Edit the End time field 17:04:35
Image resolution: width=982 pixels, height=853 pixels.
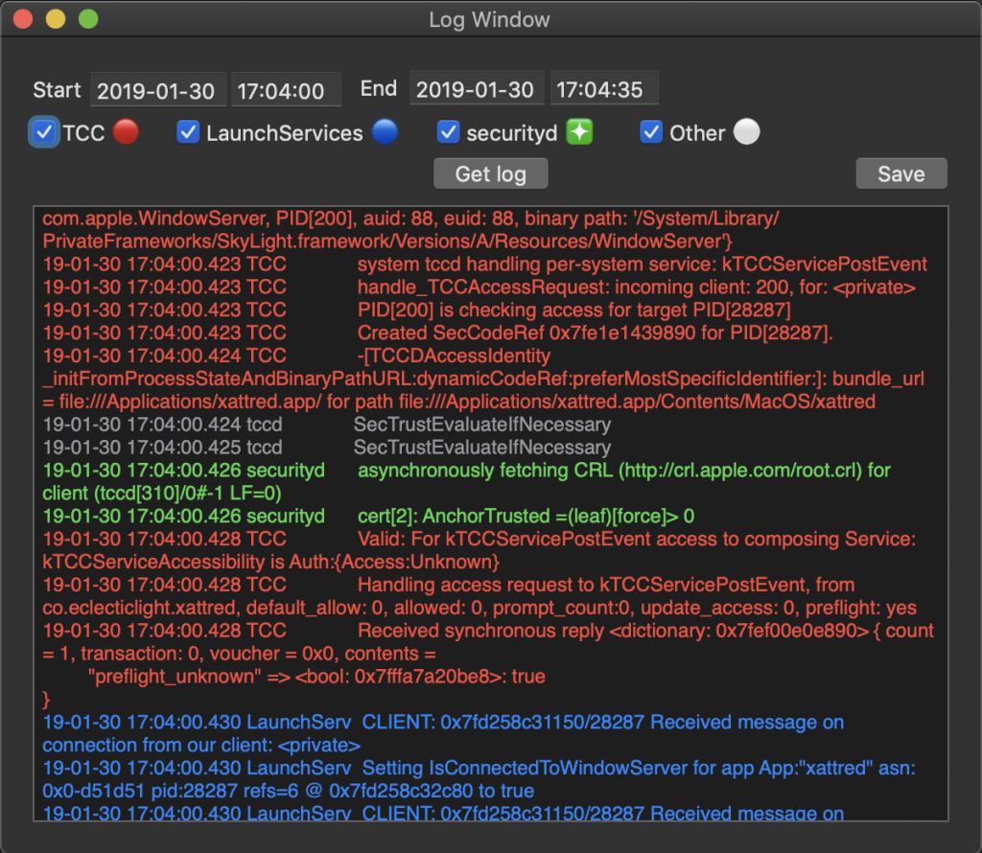tap(604, 90)
